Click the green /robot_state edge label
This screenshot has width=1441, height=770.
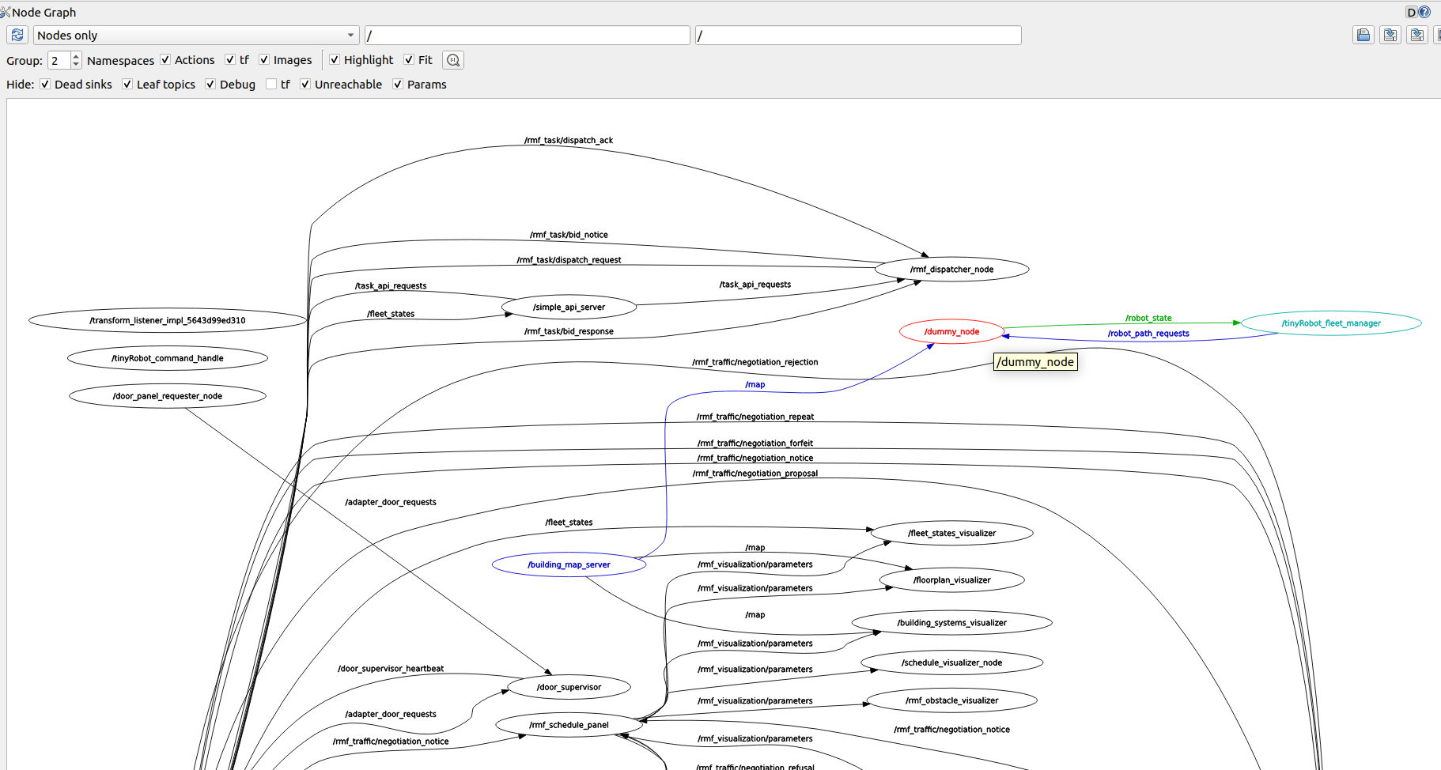click(1148, 319)
